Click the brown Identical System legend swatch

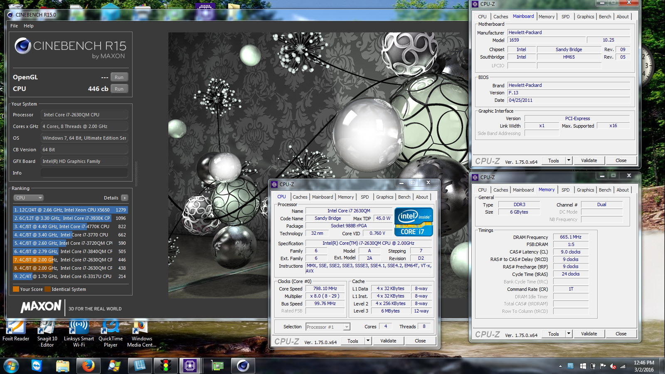pyautogui.click(x=47, y=289)
